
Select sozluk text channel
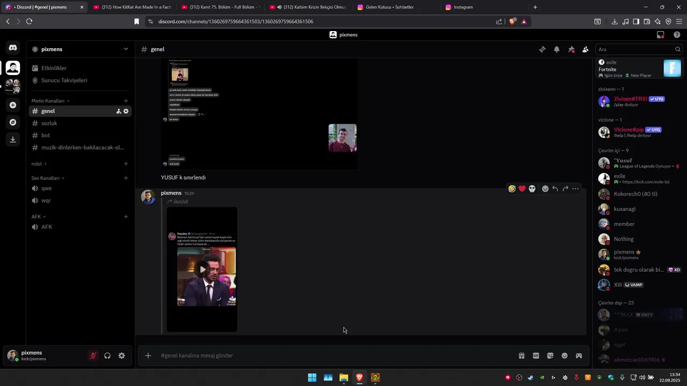pyautogui.click(x=81, y=123)
